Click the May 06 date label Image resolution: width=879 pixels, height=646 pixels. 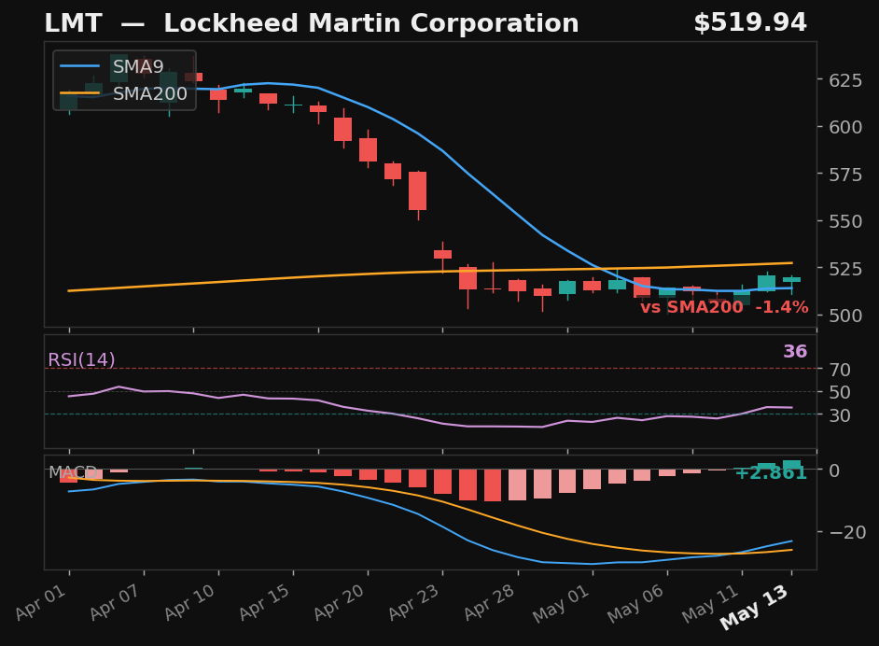click(x=636, y=603)
